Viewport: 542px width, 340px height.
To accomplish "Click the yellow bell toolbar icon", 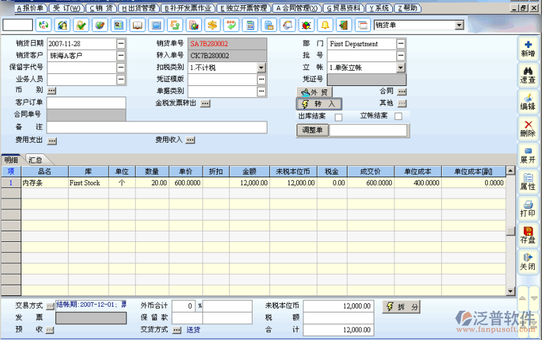I will coord(325,25).
